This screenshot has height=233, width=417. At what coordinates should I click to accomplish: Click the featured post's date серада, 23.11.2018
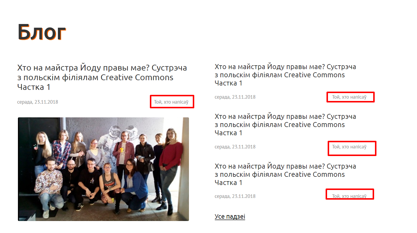pyautogui.click(x=38, y=102)
